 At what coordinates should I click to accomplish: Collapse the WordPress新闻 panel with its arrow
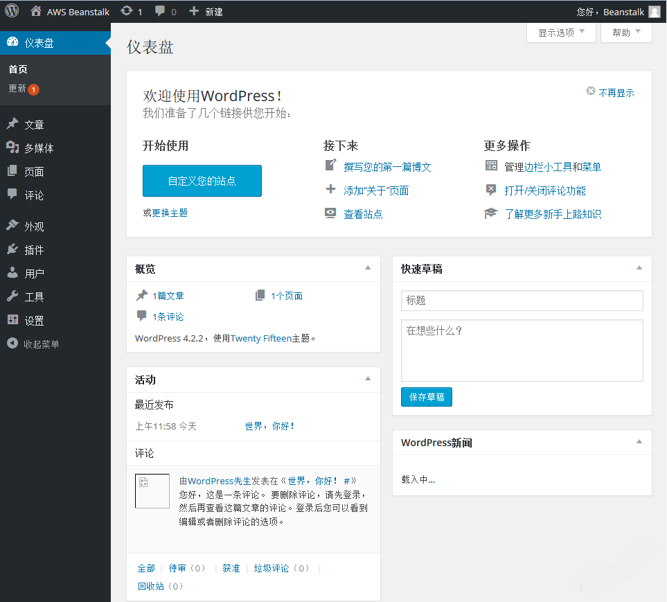tap(639, 442)
